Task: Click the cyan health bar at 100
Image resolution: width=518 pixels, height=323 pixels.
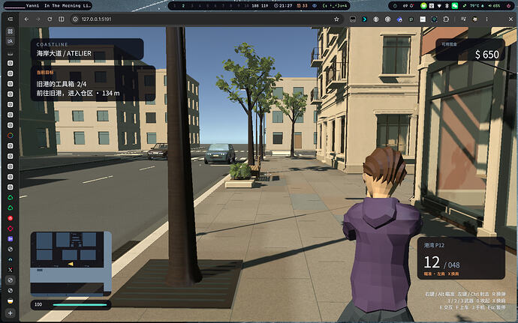Action: coord(80,304)
